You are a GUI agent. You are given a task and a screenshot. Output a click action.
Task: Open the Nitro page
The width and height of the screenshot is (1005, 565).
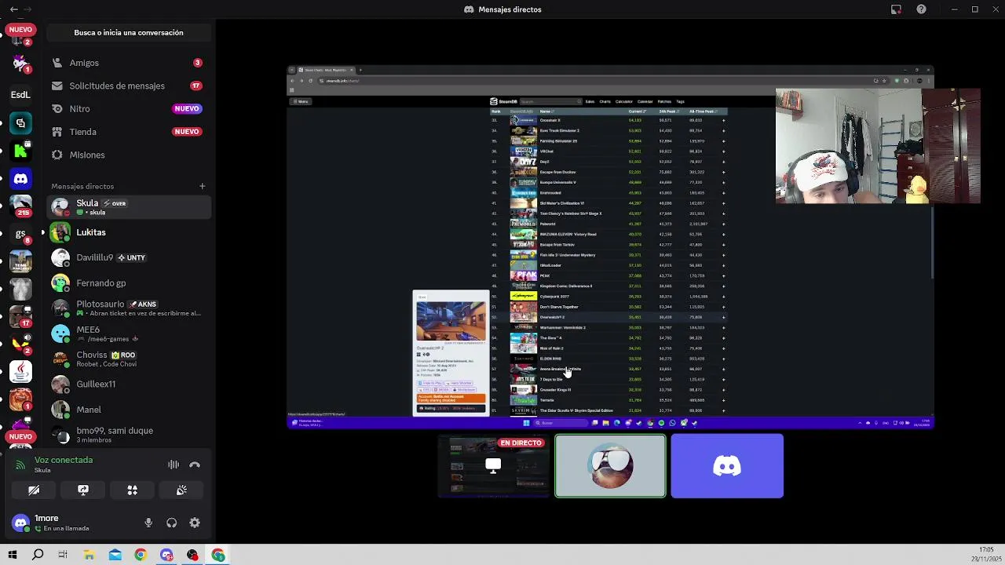(128, 108)
